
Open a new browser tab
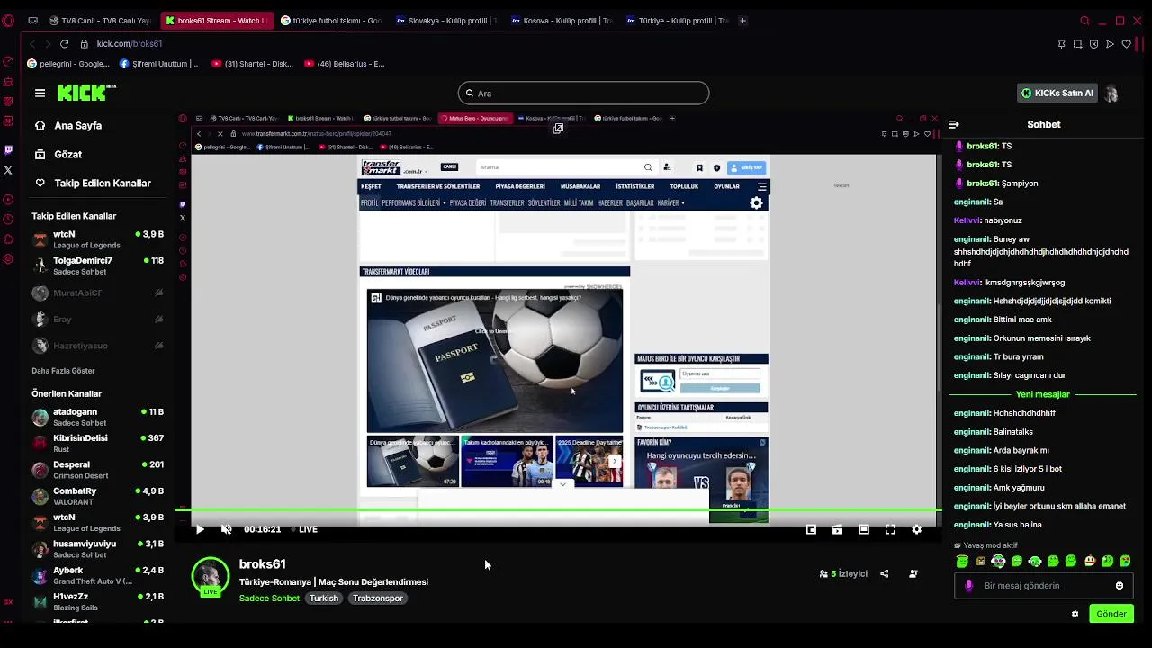tap(742, 21)
